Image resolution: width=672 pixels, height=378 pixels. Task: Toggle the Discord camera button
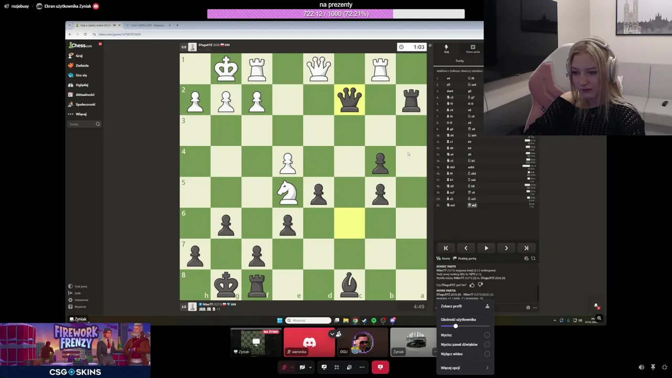[x=302, y=367]
